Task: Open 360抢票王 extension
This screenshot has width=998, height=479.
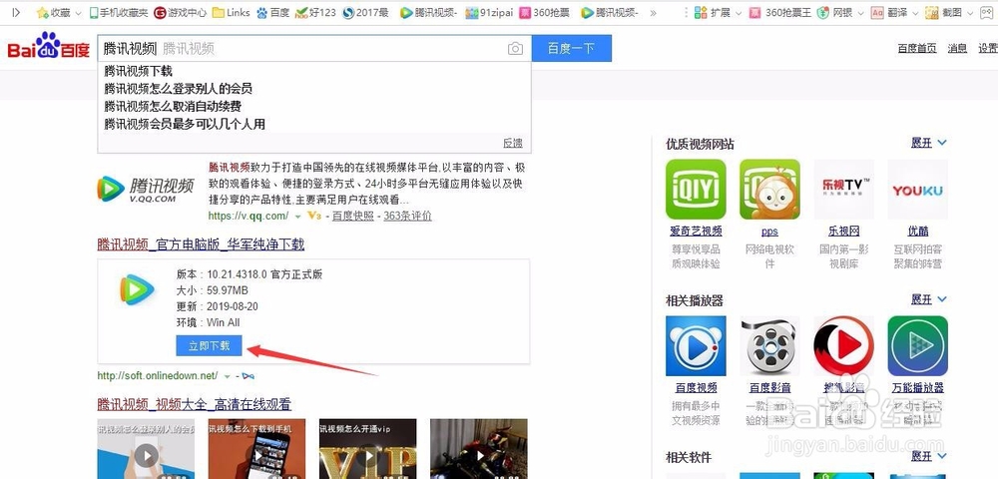Action: point(780,12)
